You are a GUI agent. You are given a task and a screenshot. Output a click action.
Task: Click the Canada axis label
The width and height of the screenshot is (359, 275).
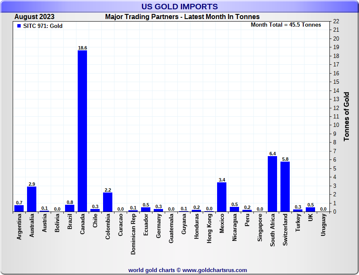(82, 224)
